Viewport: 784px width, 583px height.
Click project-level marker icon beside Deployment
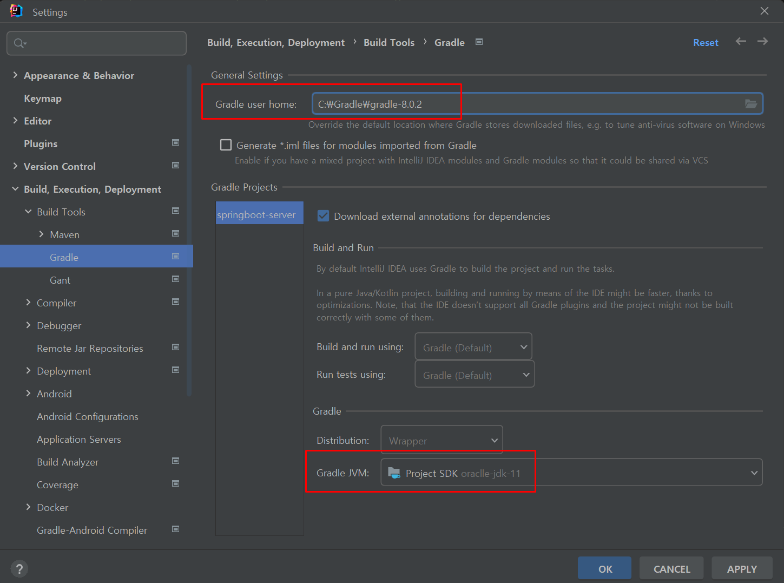pos(175,370)
